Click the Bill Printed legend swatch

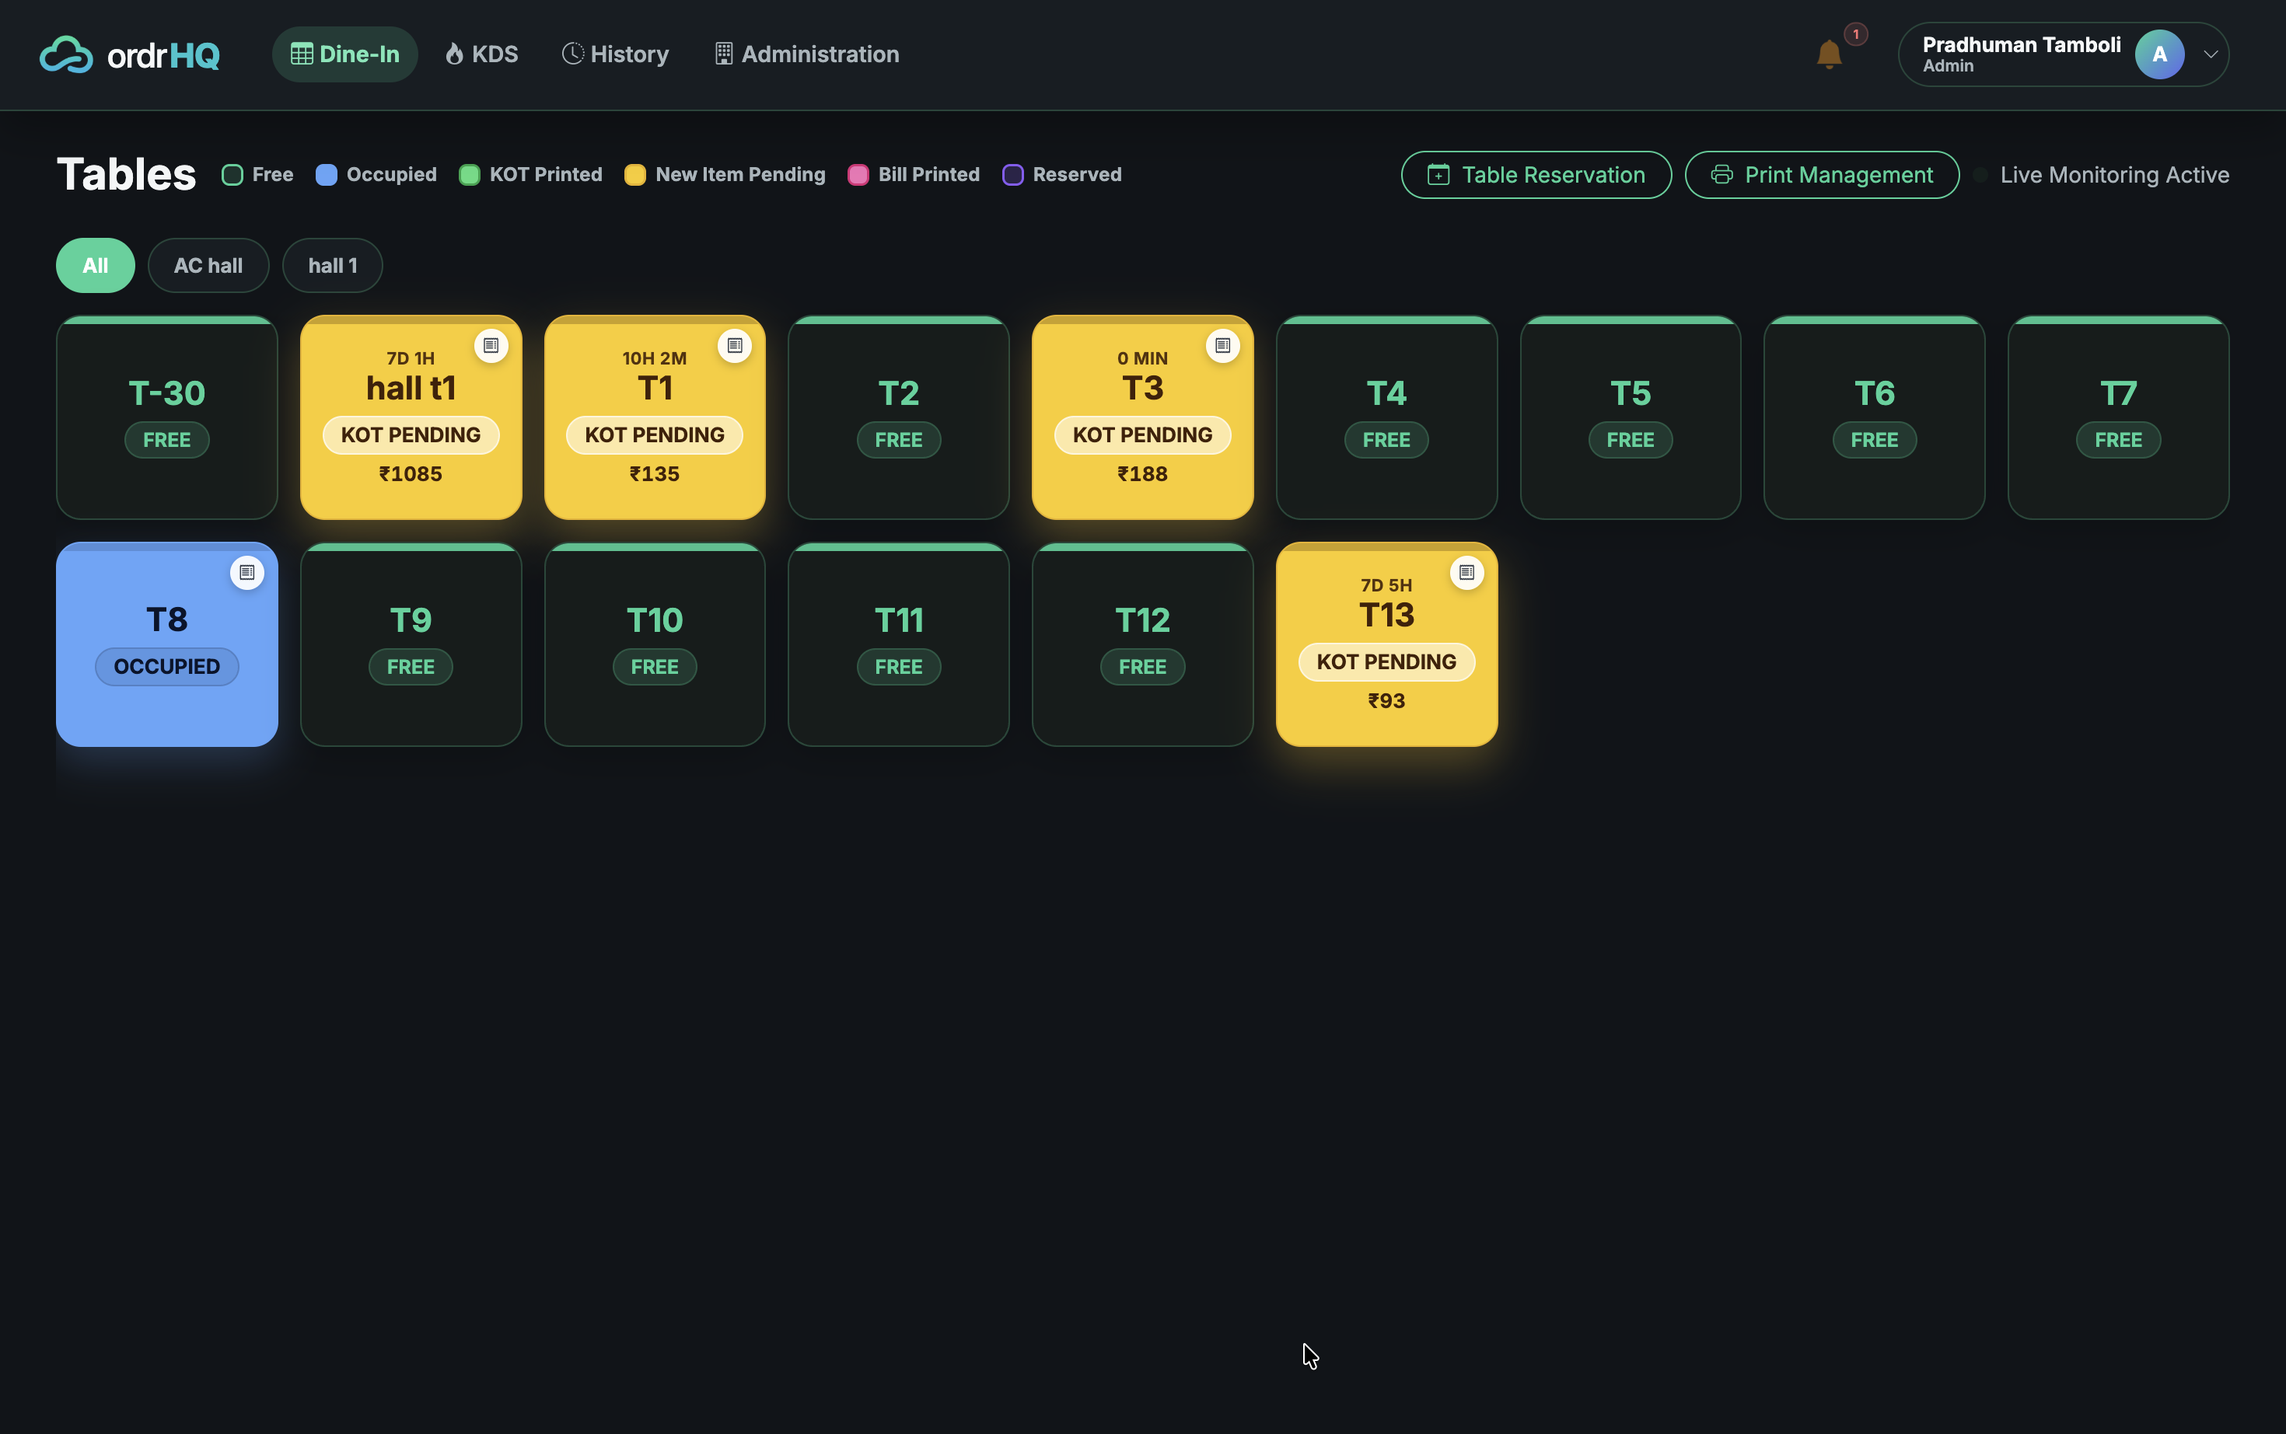(858, 175)
